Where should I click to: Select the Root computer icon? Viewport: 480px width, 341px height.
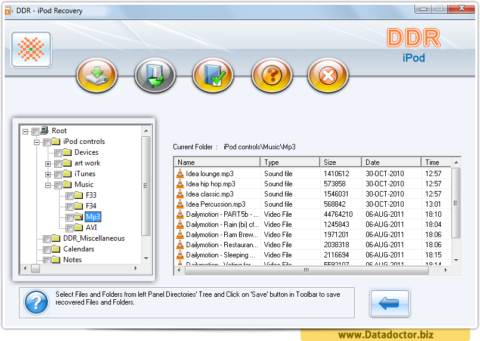click(44, 130)
